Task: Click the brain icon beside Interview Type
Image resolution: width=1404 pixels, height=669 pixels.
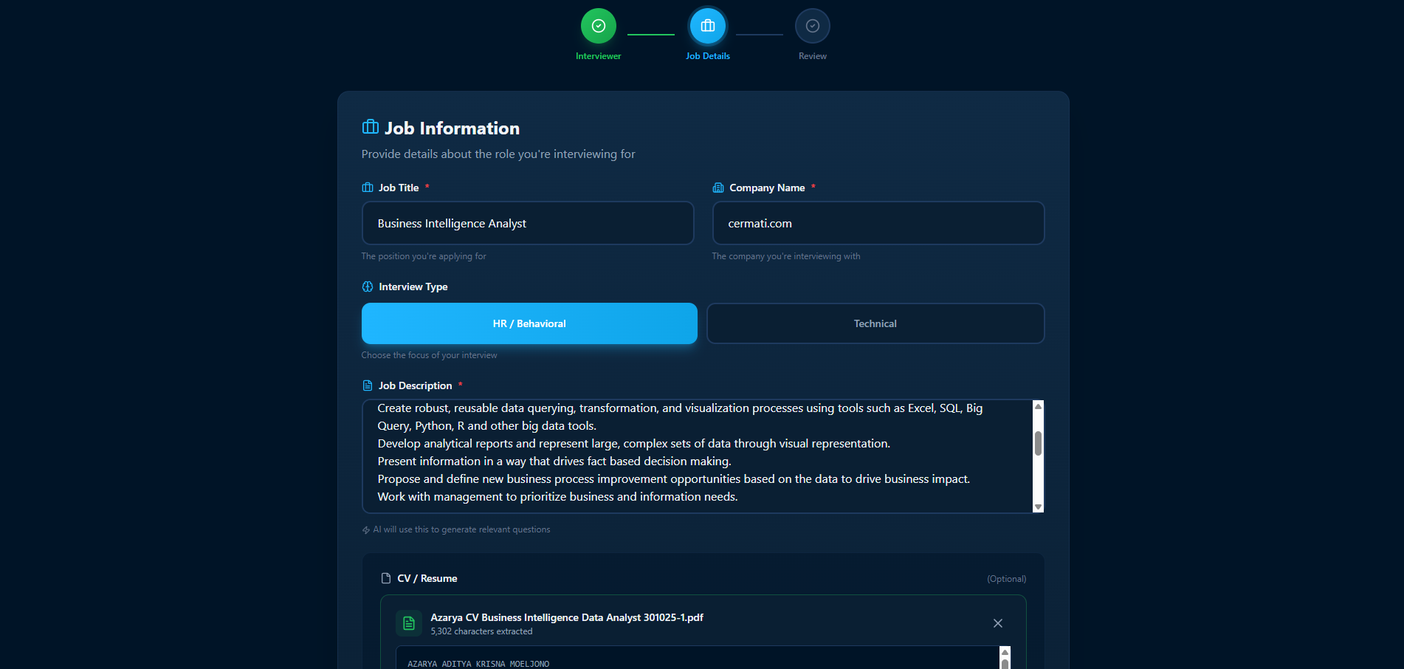Action: point(368,287)
